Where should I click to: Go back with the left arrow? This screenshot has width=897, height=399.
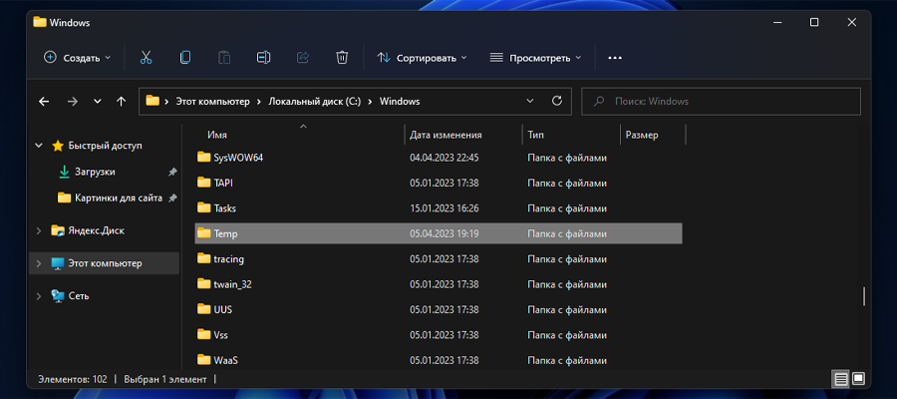[x=44, y=102]
